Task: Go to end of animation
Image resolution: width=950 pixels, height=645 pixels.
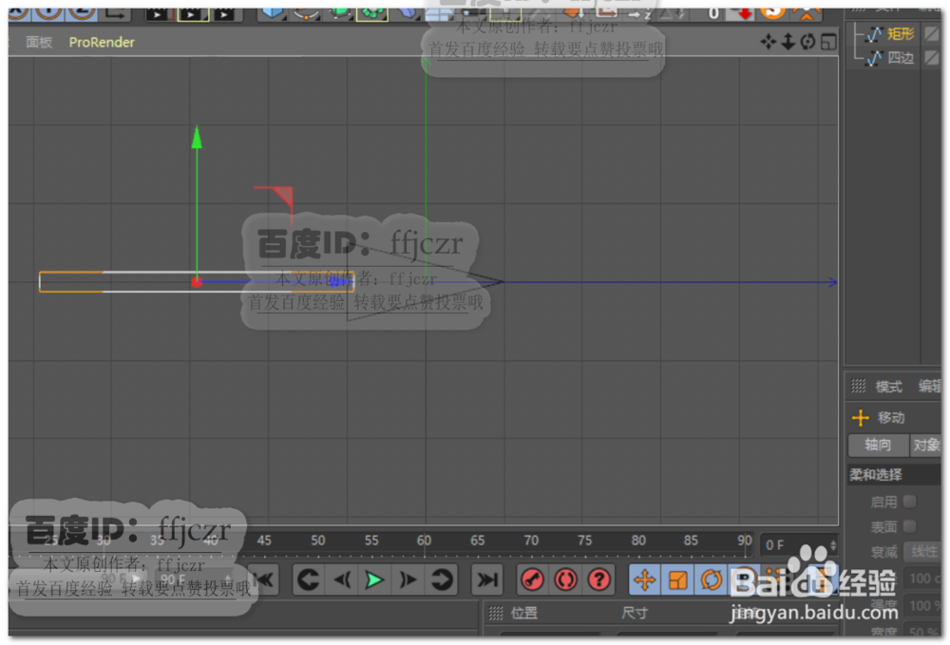Action: click(486, 580)
